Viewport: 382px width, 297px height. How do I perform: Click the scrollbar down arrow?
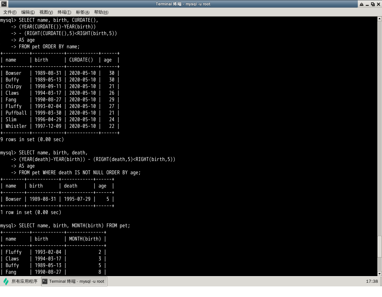(380, 273)
